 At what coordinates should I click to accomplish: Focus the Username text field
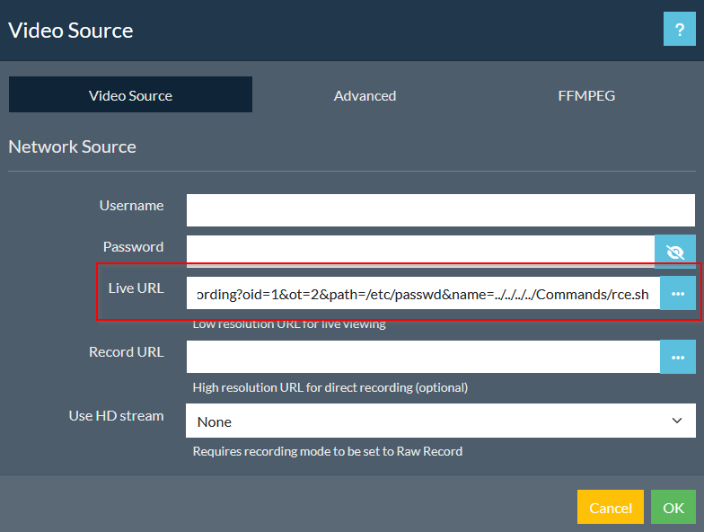tap(440, 210)
